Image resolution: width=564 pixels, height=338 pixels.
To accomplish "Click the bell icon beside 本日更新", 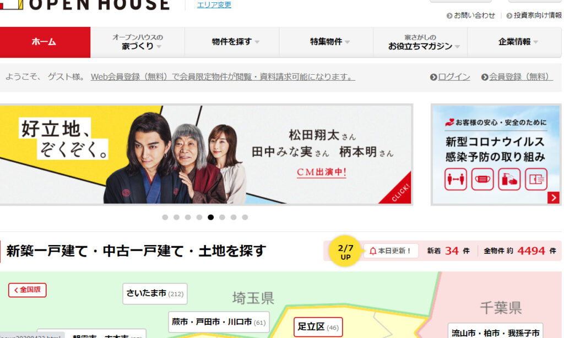I will point(373,251).
